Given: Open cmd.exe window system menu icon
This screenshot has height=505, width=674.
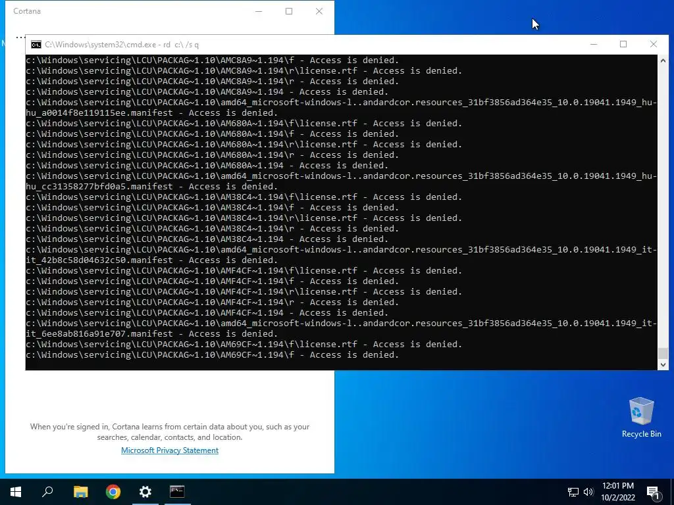Looking at the screenshot, I should 36,45.
